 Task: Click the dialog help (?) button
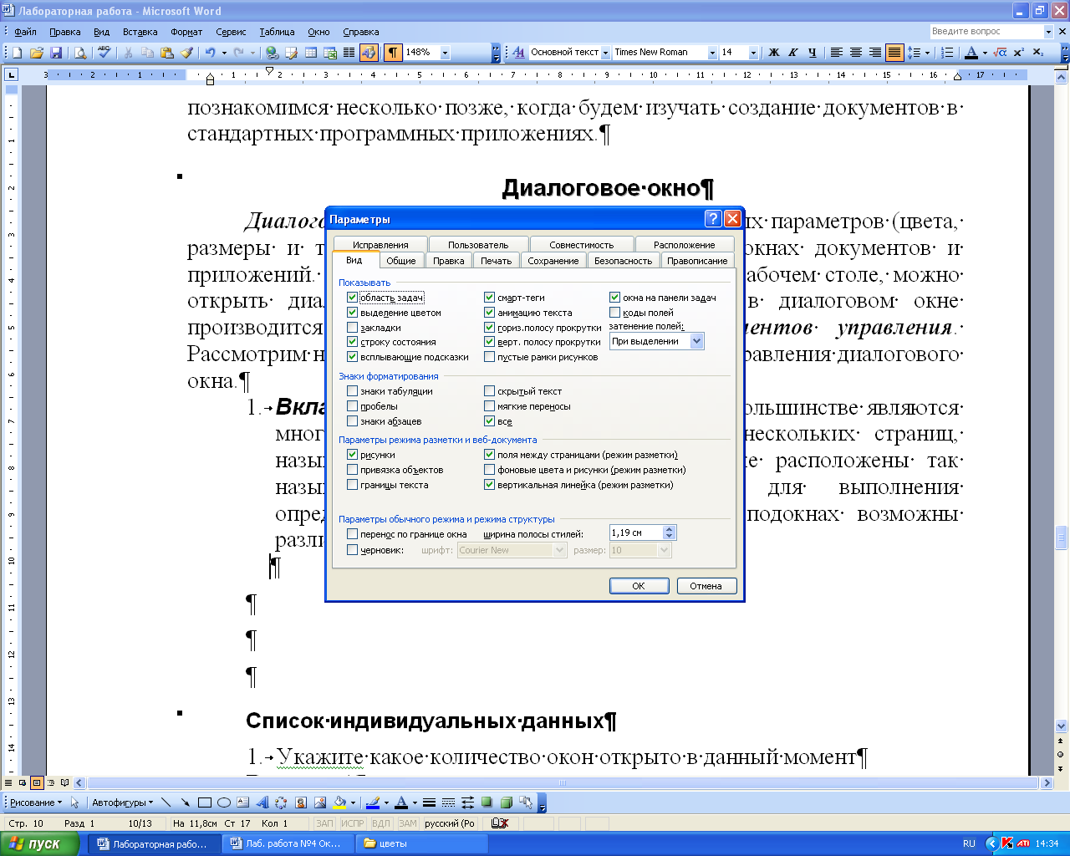tap(713, 218)
